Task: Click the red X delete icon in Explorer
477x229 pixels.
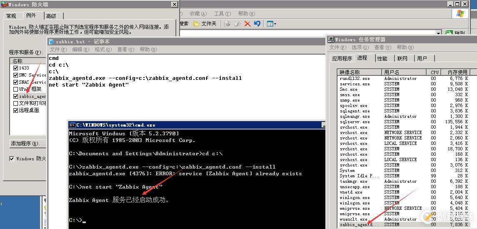Action: [247, 24]
